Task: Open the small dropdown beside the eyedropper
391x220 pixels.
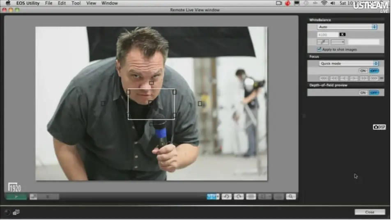Action: [x=338, y=42]
